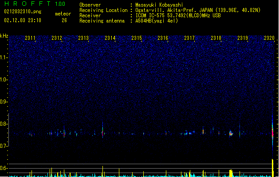The width and height of the screenshot is (279, 177).
Task: Click the 2316 time marker
Action: click(x=163, y=38)
